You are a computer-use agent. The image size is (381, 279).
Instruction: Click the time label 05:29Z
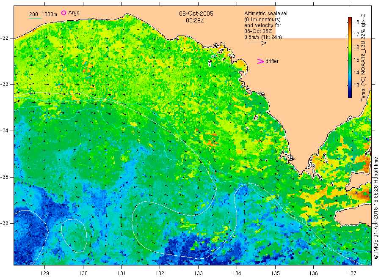195,20
